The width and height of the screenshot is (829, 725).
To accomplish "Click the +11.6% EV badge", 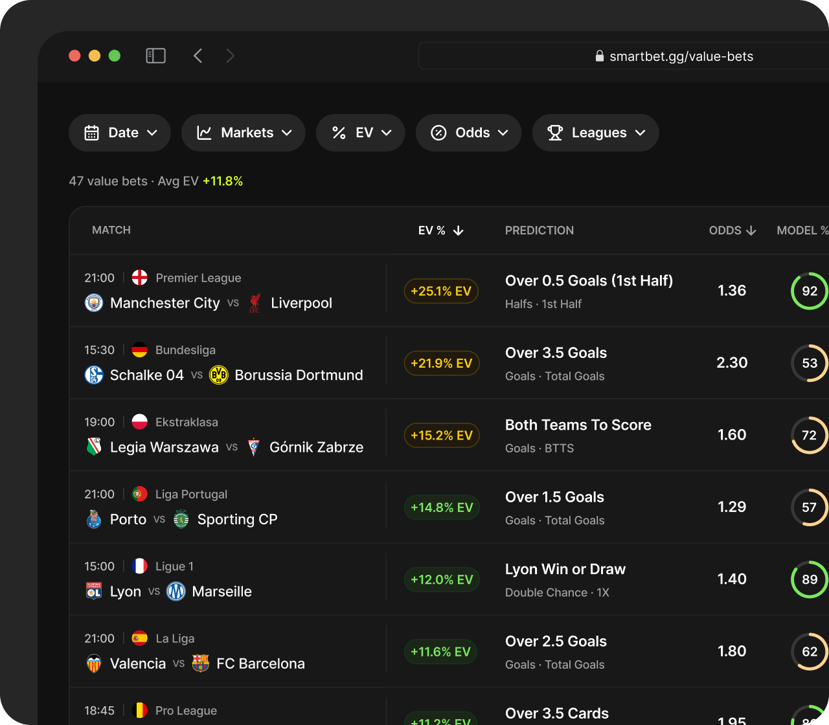I will pyautogui.click(x=440, y=652).
